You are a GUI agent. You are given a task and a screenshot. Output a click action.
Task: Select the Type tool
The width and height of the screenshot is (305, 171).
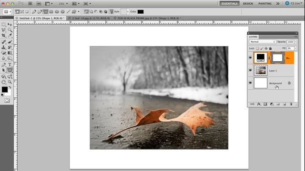point(10,65)
